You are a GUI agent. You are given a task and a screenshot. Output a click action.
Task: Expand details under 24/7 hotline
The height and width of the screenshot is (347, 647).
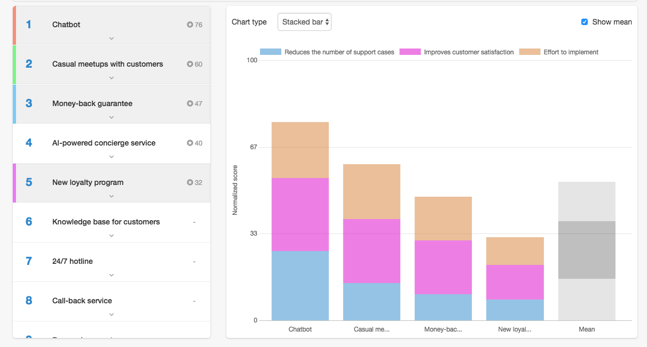pyautogui.click(x=112, y=275)
